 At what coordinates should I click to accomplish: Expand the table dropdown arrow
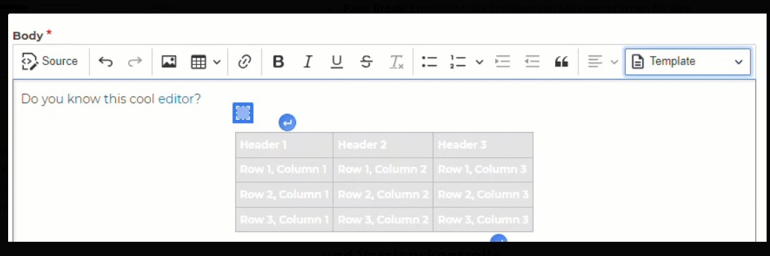[x=217, y=62]
